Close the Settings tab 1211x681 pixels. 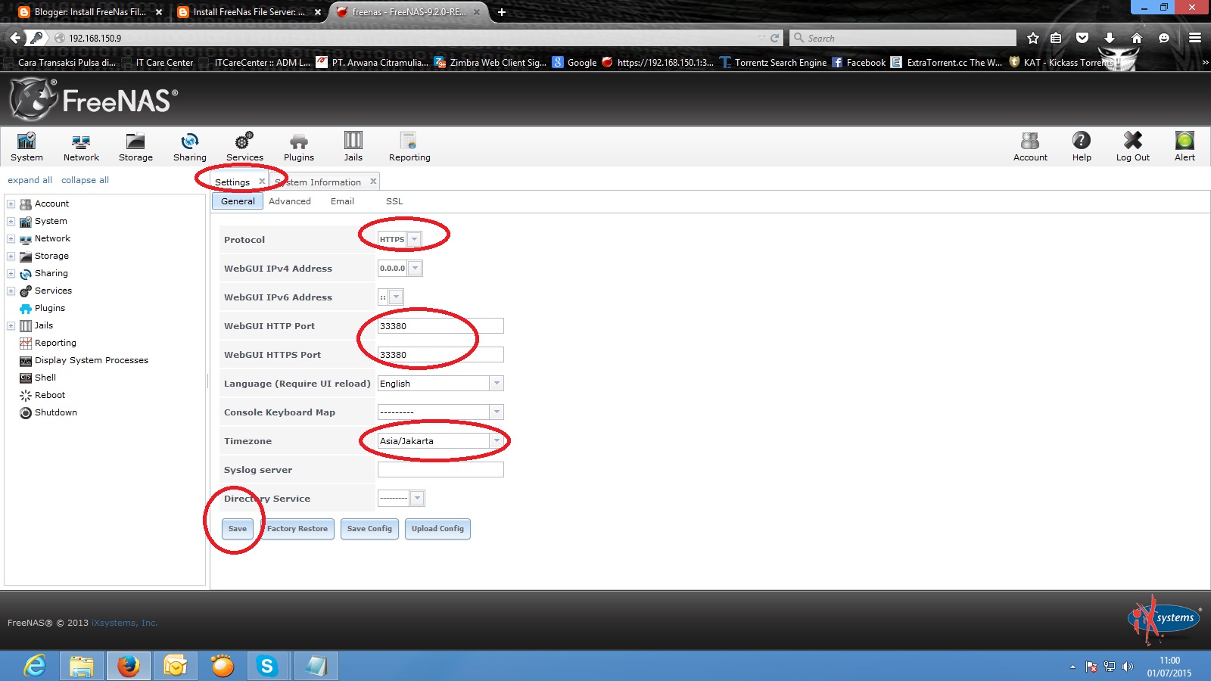click(262, 181)
